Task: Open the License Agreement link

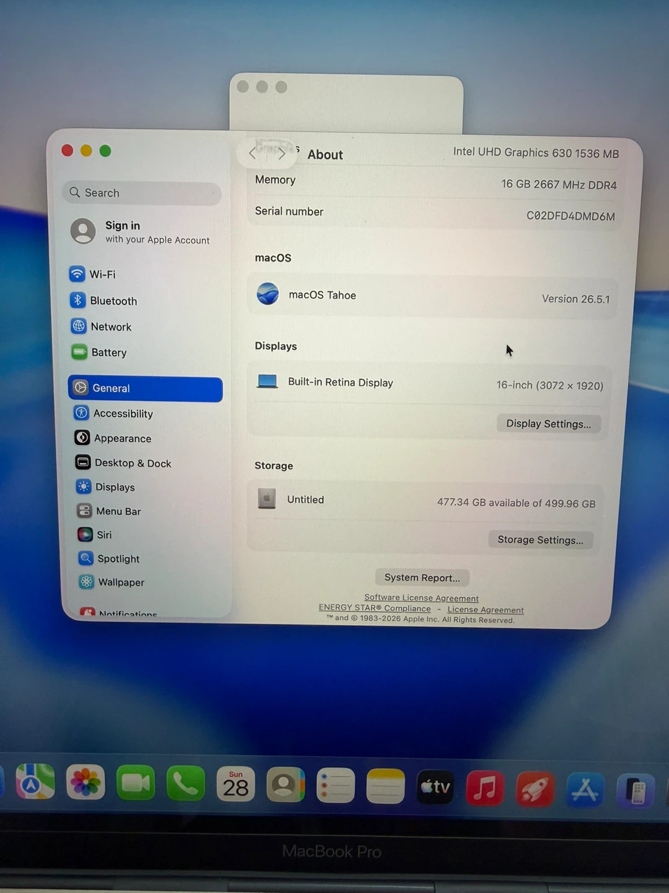Action: click(x=486, y=610)
